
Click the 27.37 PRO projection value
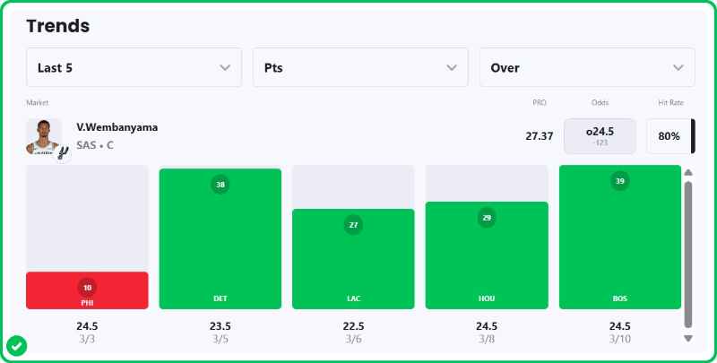(539, 136)
